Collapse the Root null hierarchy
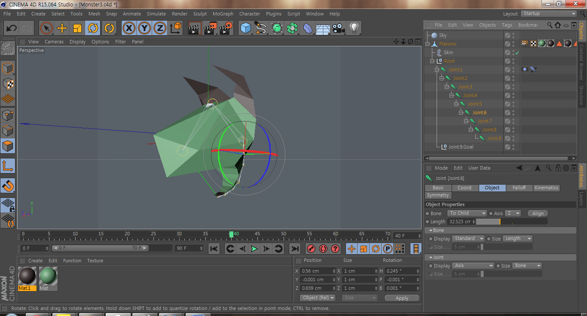The height and width of the screenshot is (316, 587). pyautogui.click(x=432, y=61)
